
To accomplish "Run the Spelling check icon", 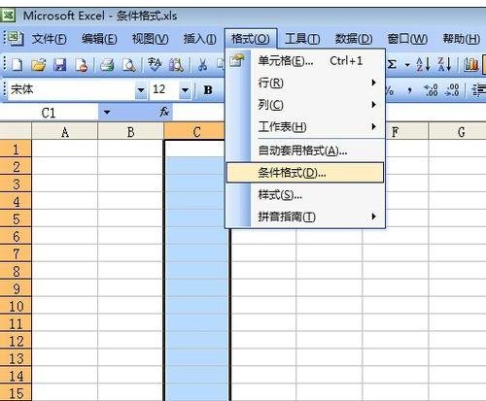I will coord(155,64).
